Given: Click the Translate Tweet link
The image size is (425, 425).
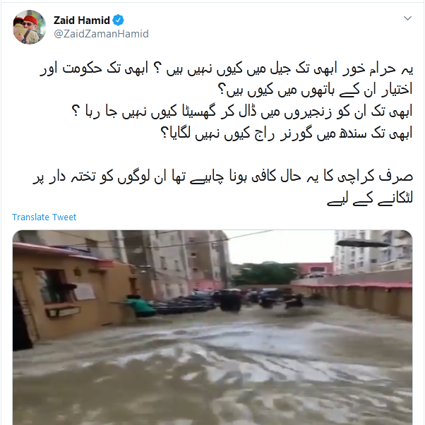Looking at the screenshot, I should click(44, 217).
